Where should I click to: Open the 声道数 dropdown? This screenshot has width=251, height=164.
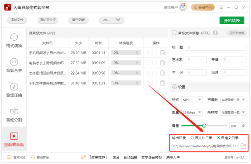[233, 100]
